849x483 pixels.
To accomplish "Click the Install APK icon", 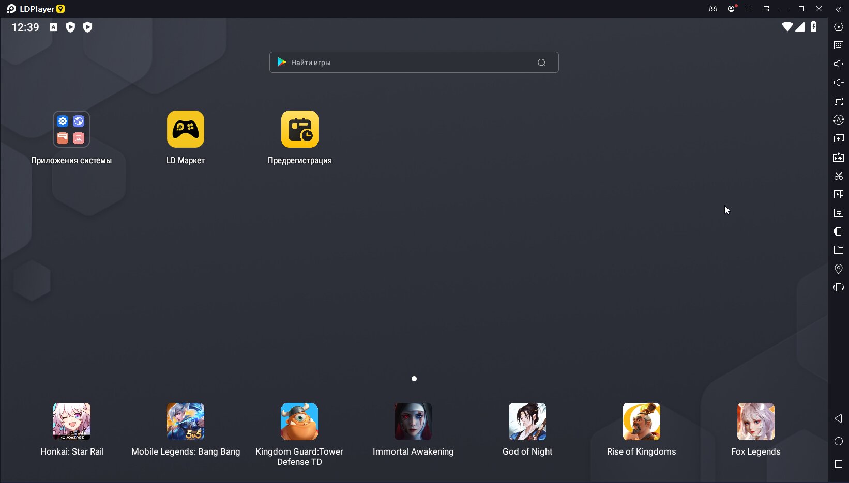I will (x=839, y=157).
